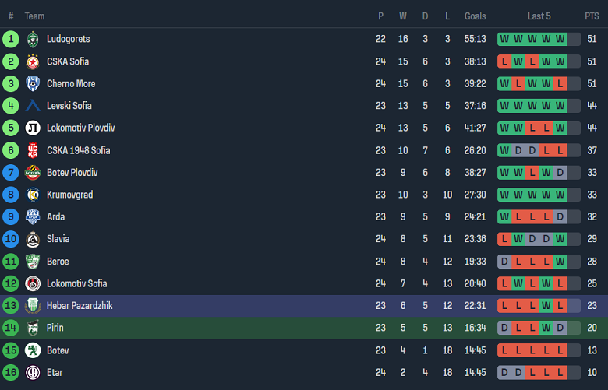Click the Levski Sofia club logo
Screen dimensions: 608x390
(33, 106)
